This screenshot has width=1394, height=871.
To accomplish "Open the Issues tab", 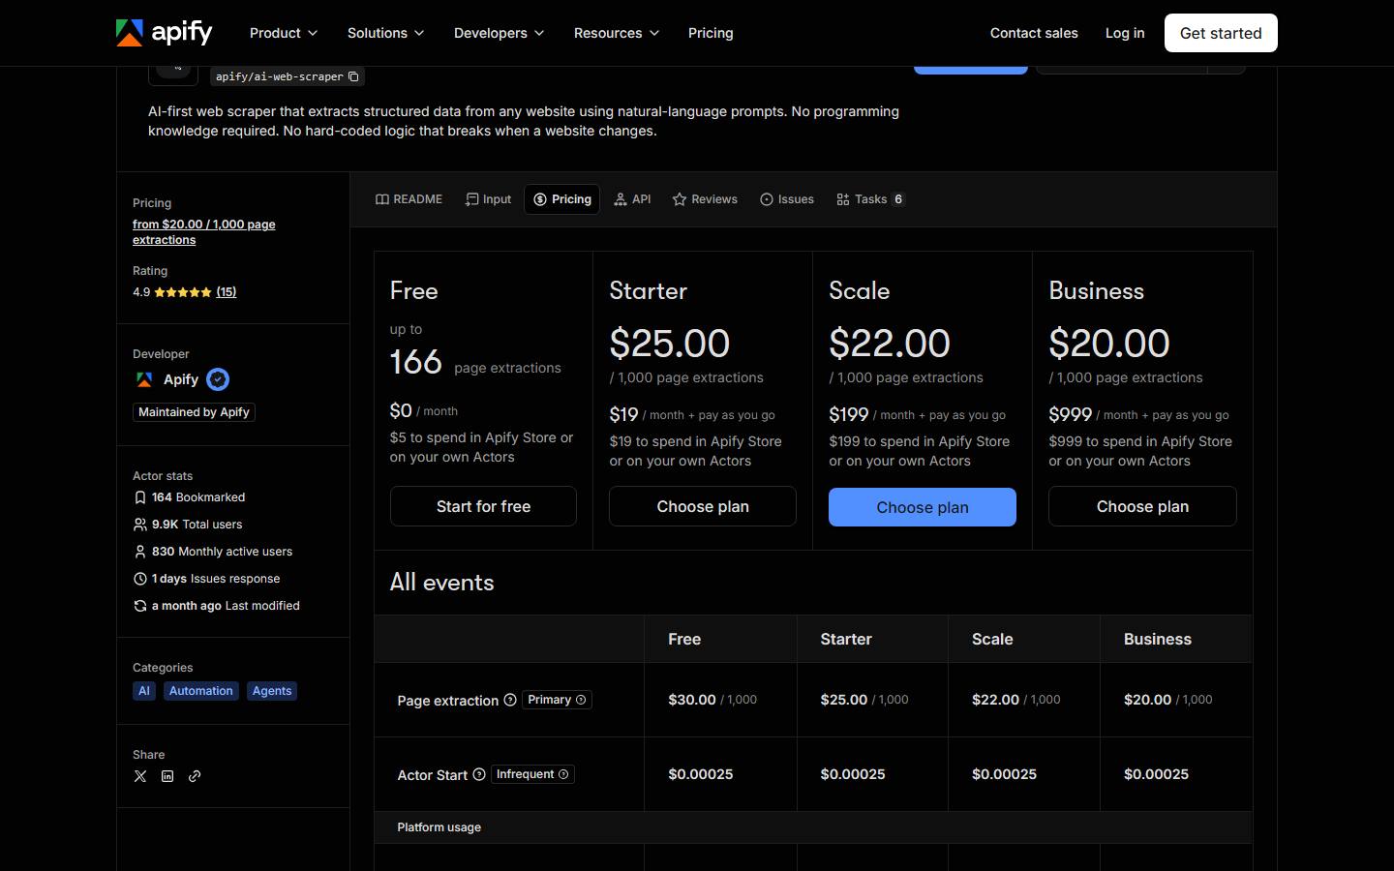I will (x=787, y=199).
